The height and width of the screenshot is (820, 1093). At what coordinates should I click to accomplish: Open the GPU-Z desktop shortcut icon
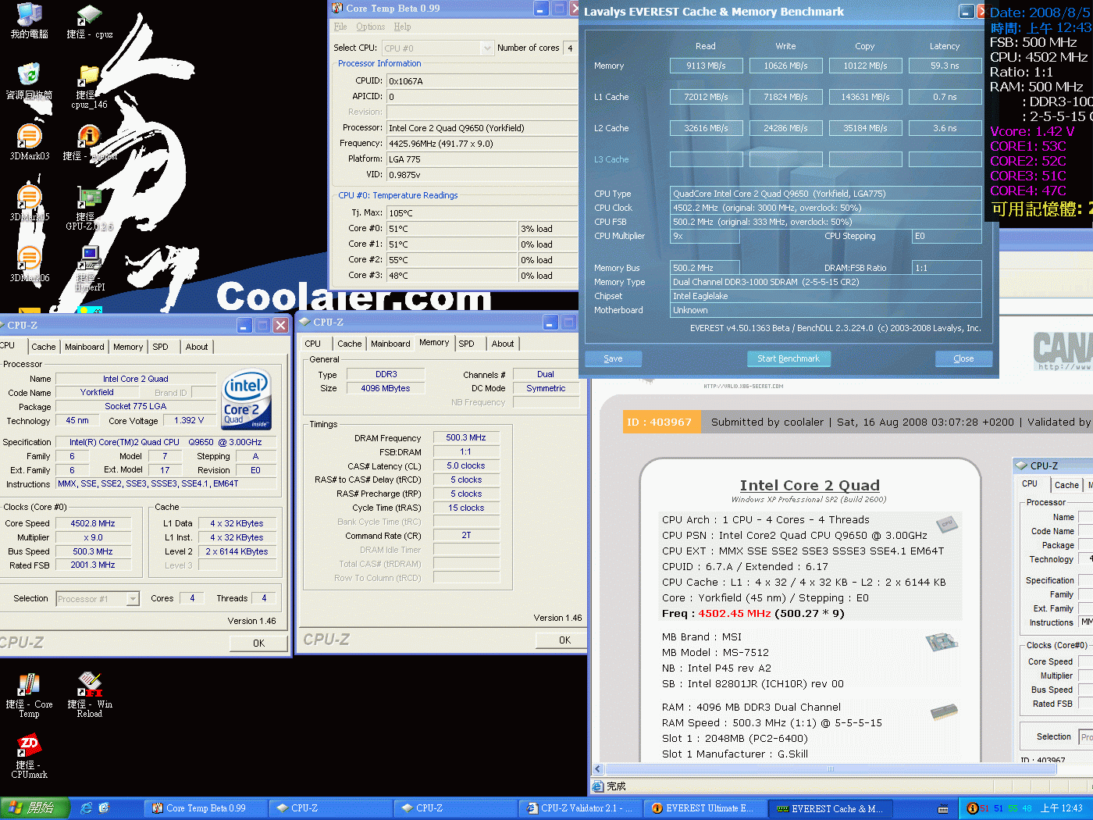point(90,200)
